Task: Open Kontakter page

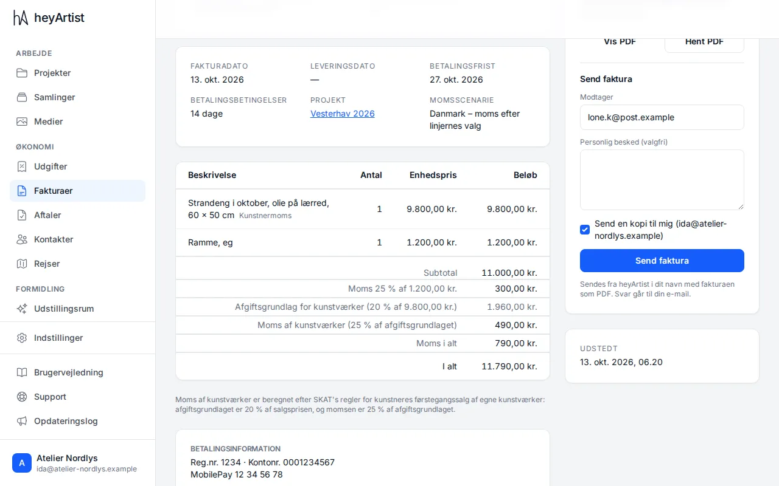Action: click(77, 239)
